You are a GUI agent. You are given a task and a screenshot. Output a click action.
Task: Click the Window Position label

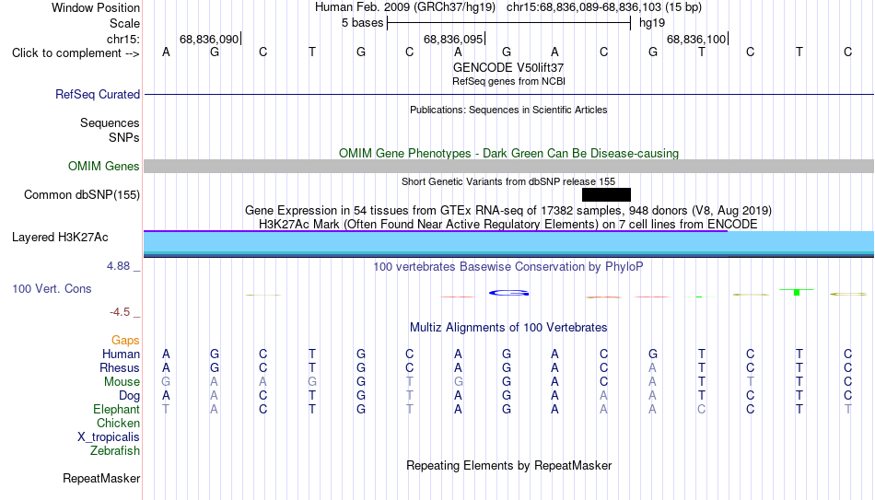(x=96, y=7)
